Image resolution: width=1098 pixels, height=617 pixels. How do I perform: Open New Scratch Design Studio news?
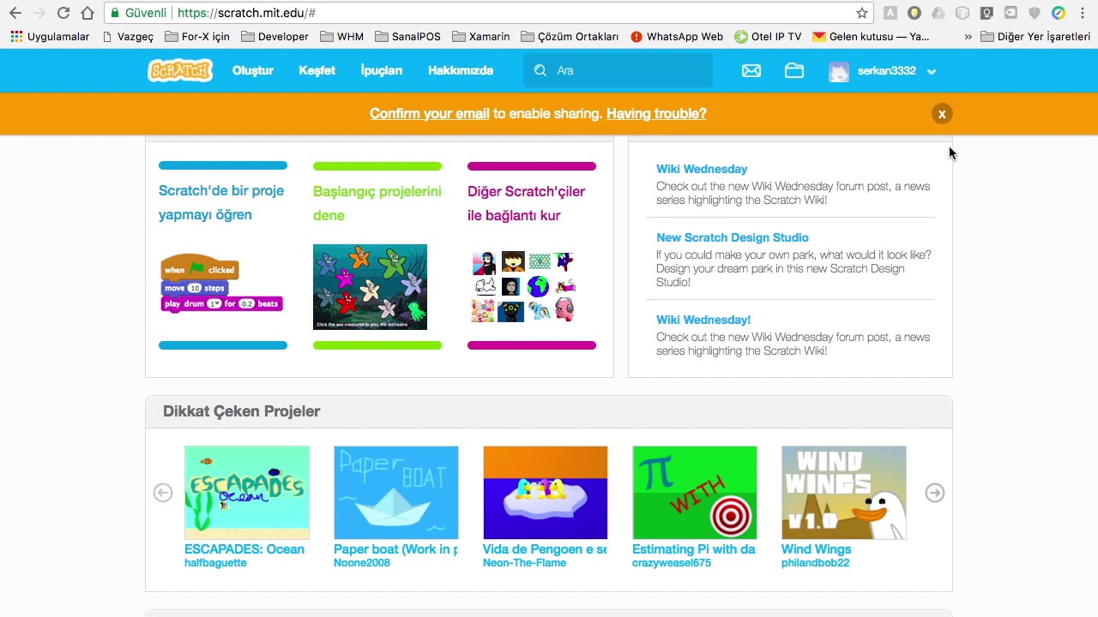click(733, 237)
